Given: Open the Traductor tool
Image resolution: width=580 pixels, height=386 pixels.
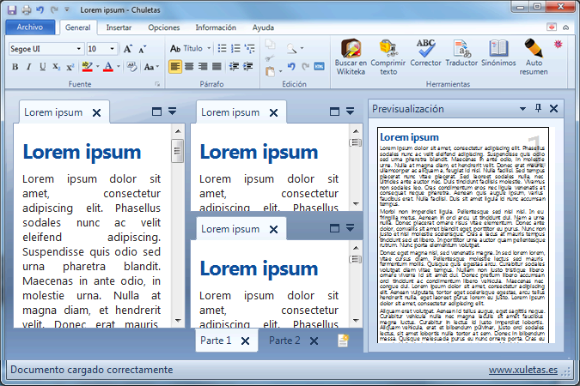Looking at the screenshot, I should coord(461,53).
